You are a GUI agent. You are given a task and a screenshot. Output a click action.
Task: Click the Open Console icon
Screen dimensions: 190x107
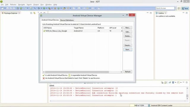178,83
